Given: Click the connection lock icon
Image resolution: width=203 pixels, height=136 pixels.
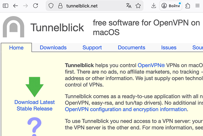Looking at the screenshot, I should point(59,6).
